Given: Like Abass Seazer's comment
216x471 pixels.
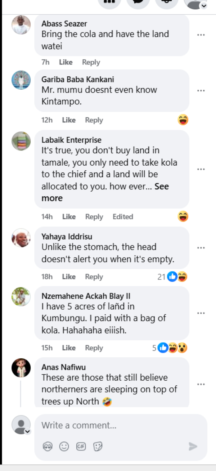Looking at the screenshot, I should 66,62.
